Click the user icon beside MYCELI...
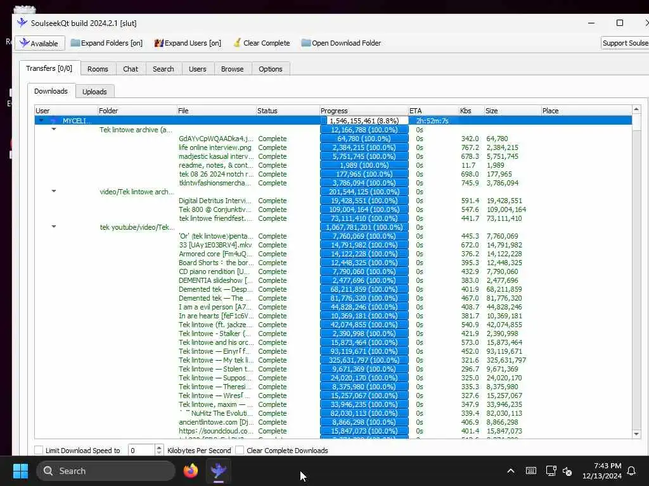The width and height of the screenshot is (649, 486). 54,121
